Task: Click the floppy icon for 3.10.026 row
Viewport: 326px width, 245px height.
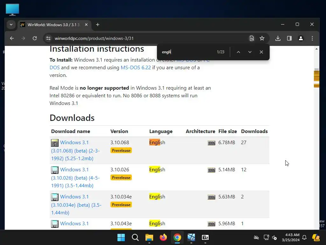Action: 55,170
